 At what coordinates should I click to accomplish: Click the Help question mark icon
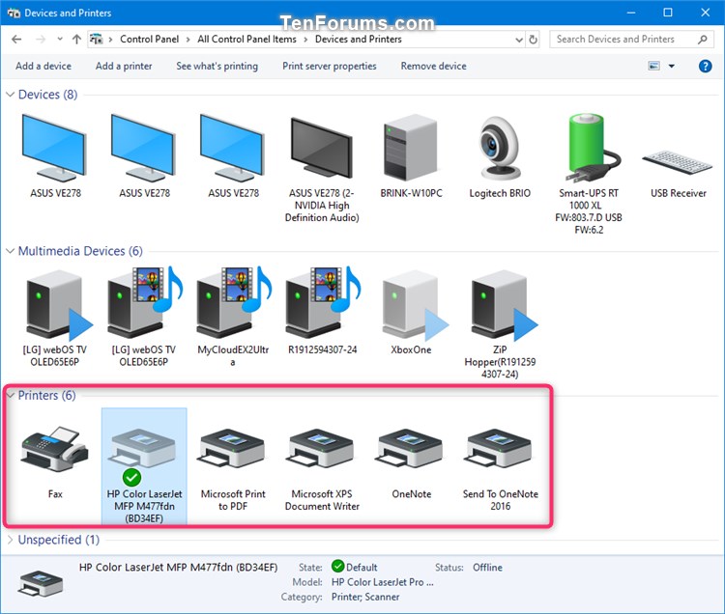(x=705, y=66)
